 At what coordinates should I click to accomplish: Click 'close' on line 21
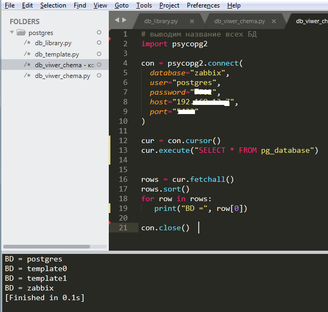tap(170, 228)
